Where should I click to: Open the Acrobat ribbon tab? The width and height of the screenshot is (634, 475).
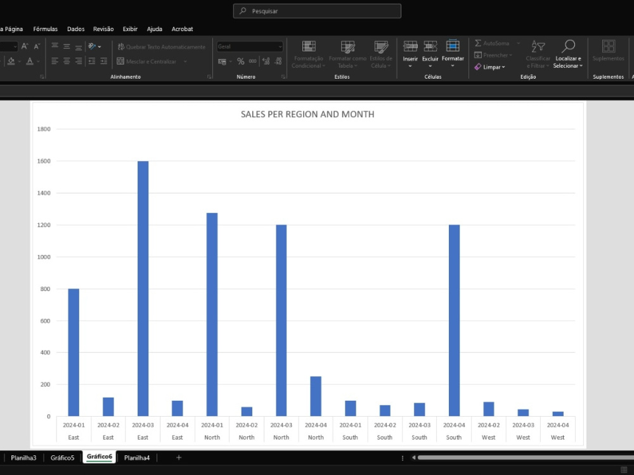182,29
